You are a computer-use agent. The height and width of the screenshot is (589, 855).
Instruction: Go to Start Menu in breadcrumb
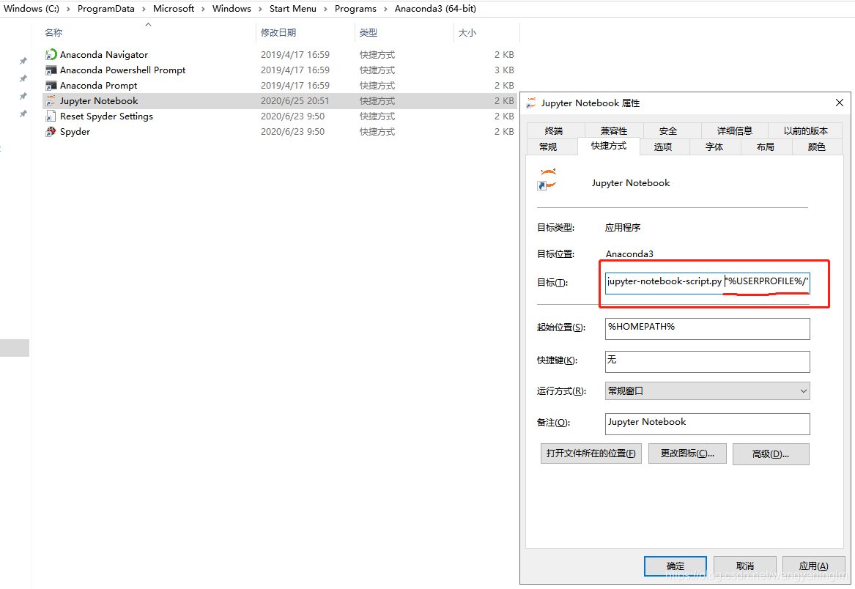click(293, 9)
